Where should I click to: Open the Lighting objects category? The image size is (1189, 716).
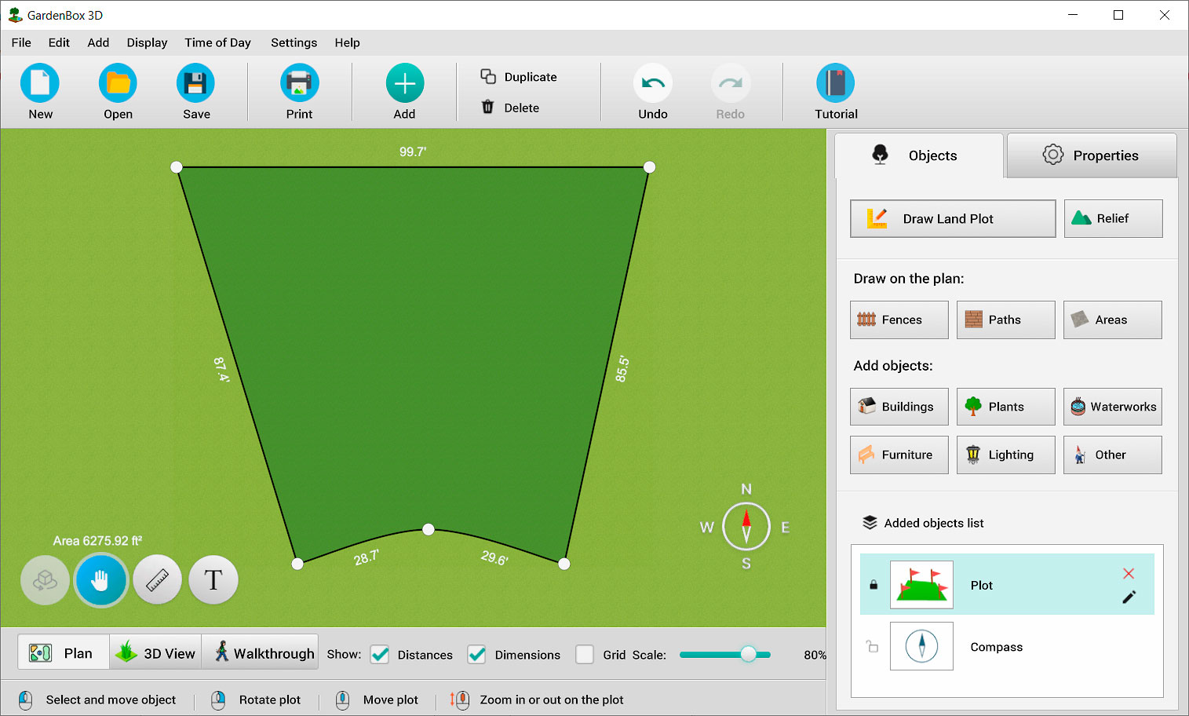point(1005,455)
